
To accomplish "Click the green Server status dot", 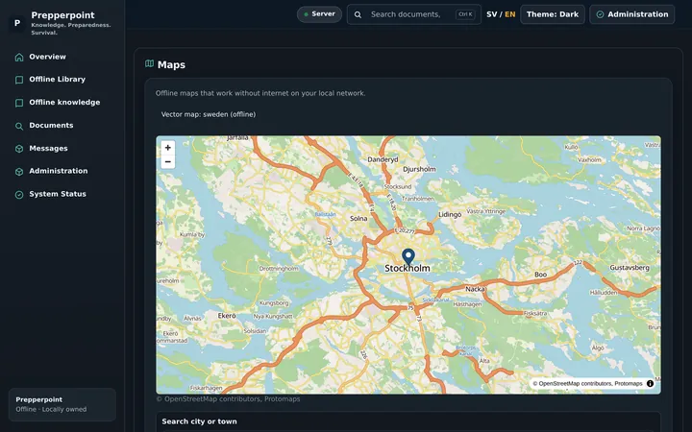I will tap(306, 14).
